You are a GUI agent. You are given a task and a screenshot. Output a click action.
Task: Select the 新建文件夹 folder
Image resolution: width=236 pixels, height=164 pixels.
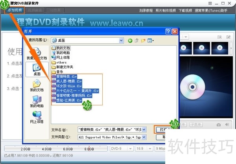pyautogui.click(x=63, y=67)
